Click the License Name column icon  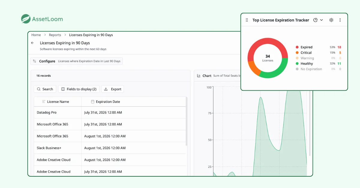point(44,102)
